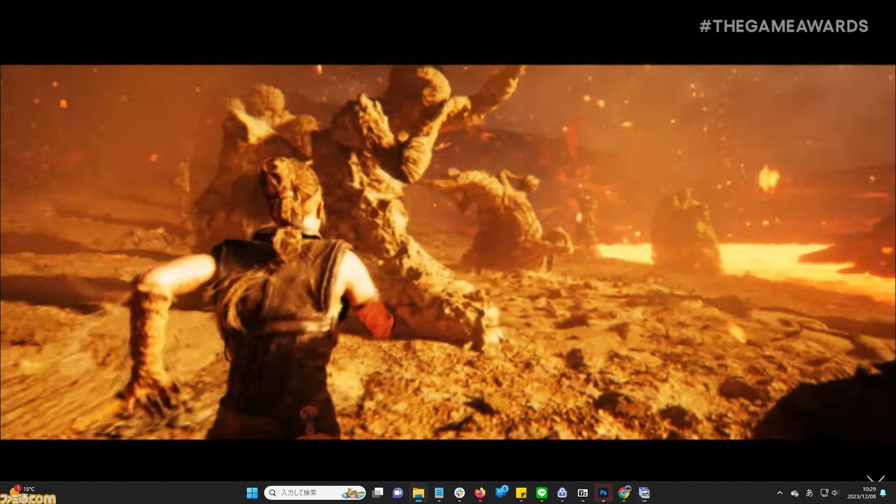Viewport: 896px width, 504px height.
Task: Open the OneDrive cloud tray icon
Action: pos(794,493)
